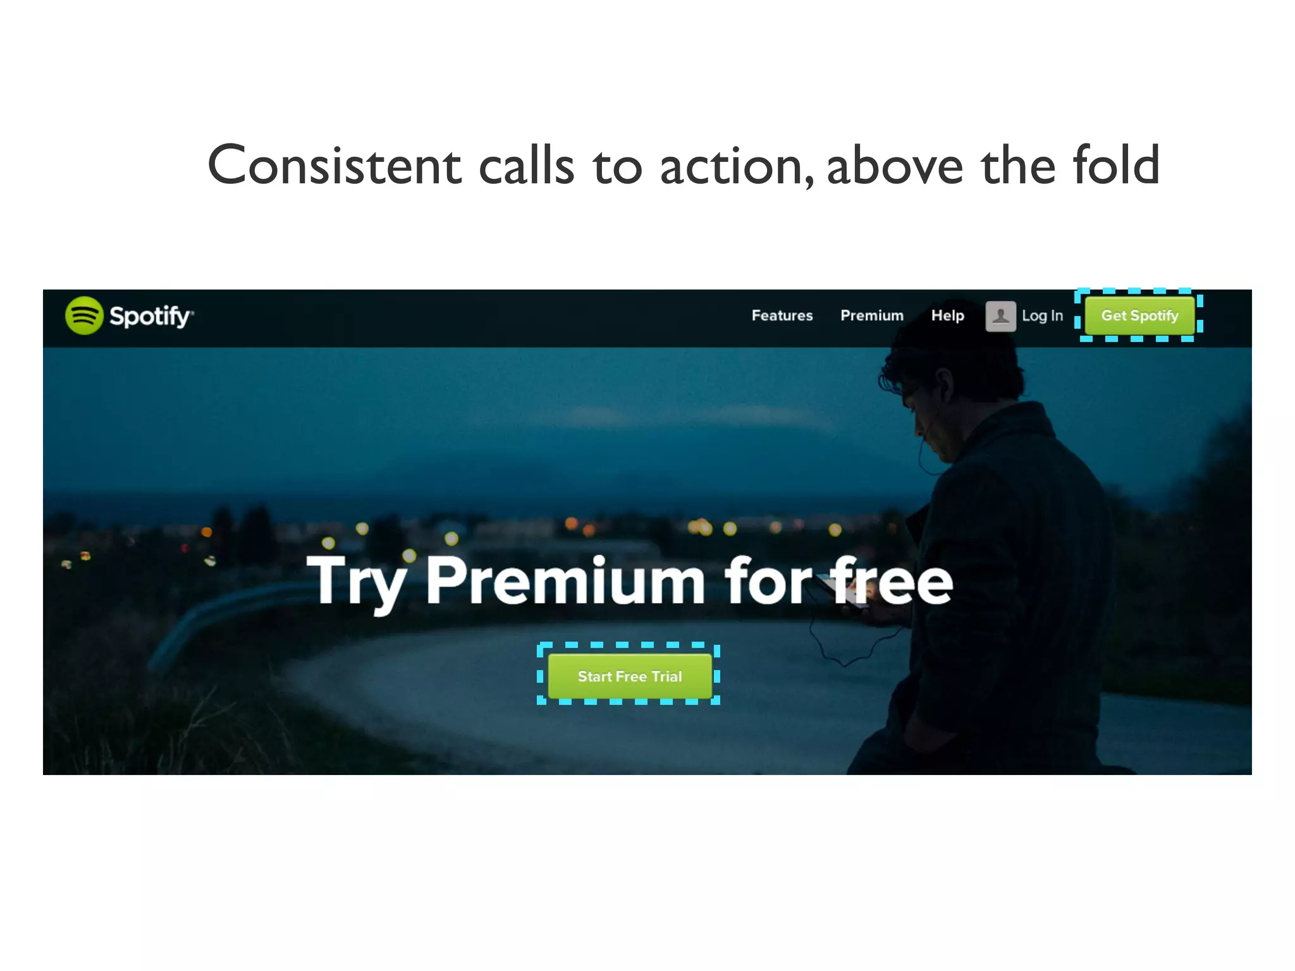The height and width of the screenshot is (971, 1295).
Task: Open the Features menu item
Action: 782,315
